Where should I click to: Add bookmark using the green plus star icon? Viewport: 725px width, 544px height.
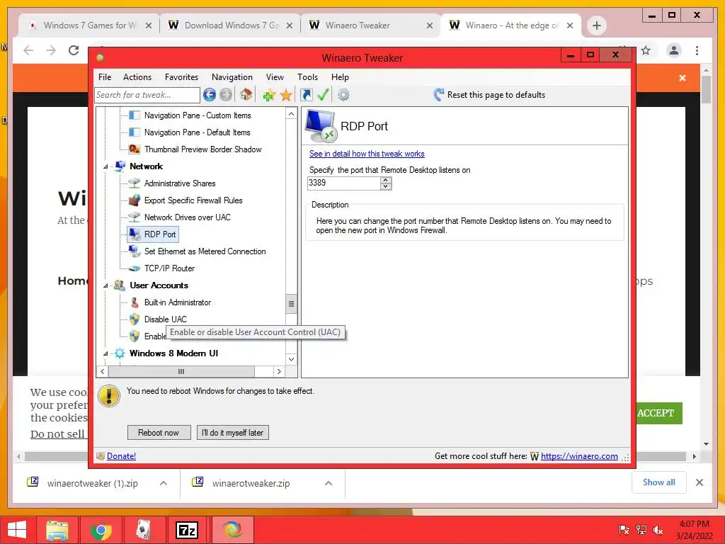click(269, 95)
